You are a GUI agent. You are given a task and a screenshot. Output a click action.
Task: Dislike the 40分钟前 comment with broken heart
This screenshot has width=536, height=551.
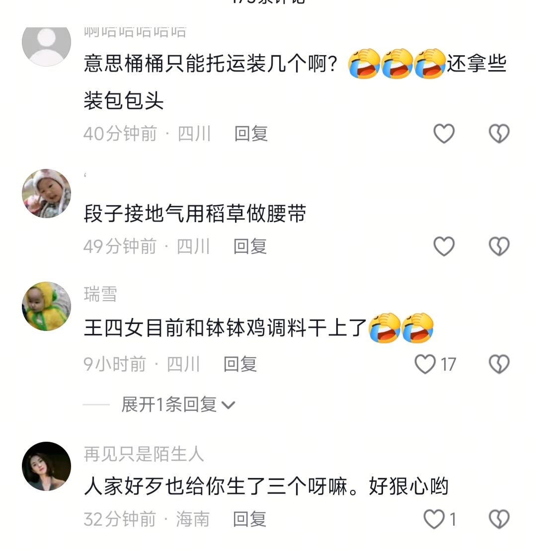pyautogui.click(x=499, y=134)
